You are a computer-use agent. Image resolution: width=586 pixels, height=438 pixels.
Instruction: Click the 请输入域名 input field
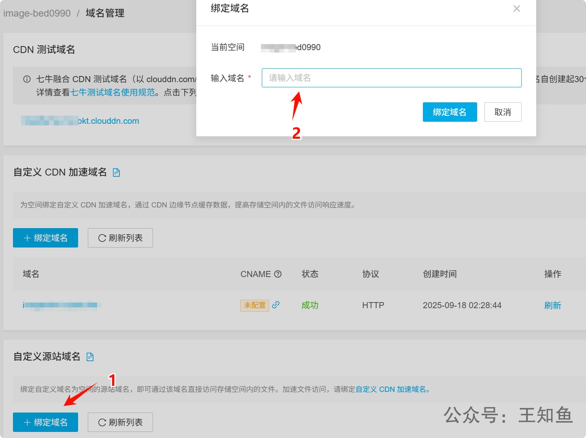(391, 78)
